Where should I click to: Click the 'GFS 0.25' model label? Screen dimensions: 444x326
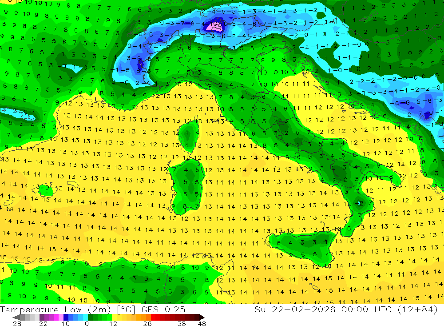163,310
